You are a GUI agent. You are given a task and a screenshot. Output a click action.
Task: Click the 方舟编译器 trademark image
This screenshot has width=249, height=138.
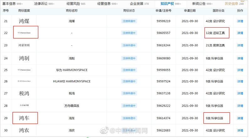coord(24,105)
